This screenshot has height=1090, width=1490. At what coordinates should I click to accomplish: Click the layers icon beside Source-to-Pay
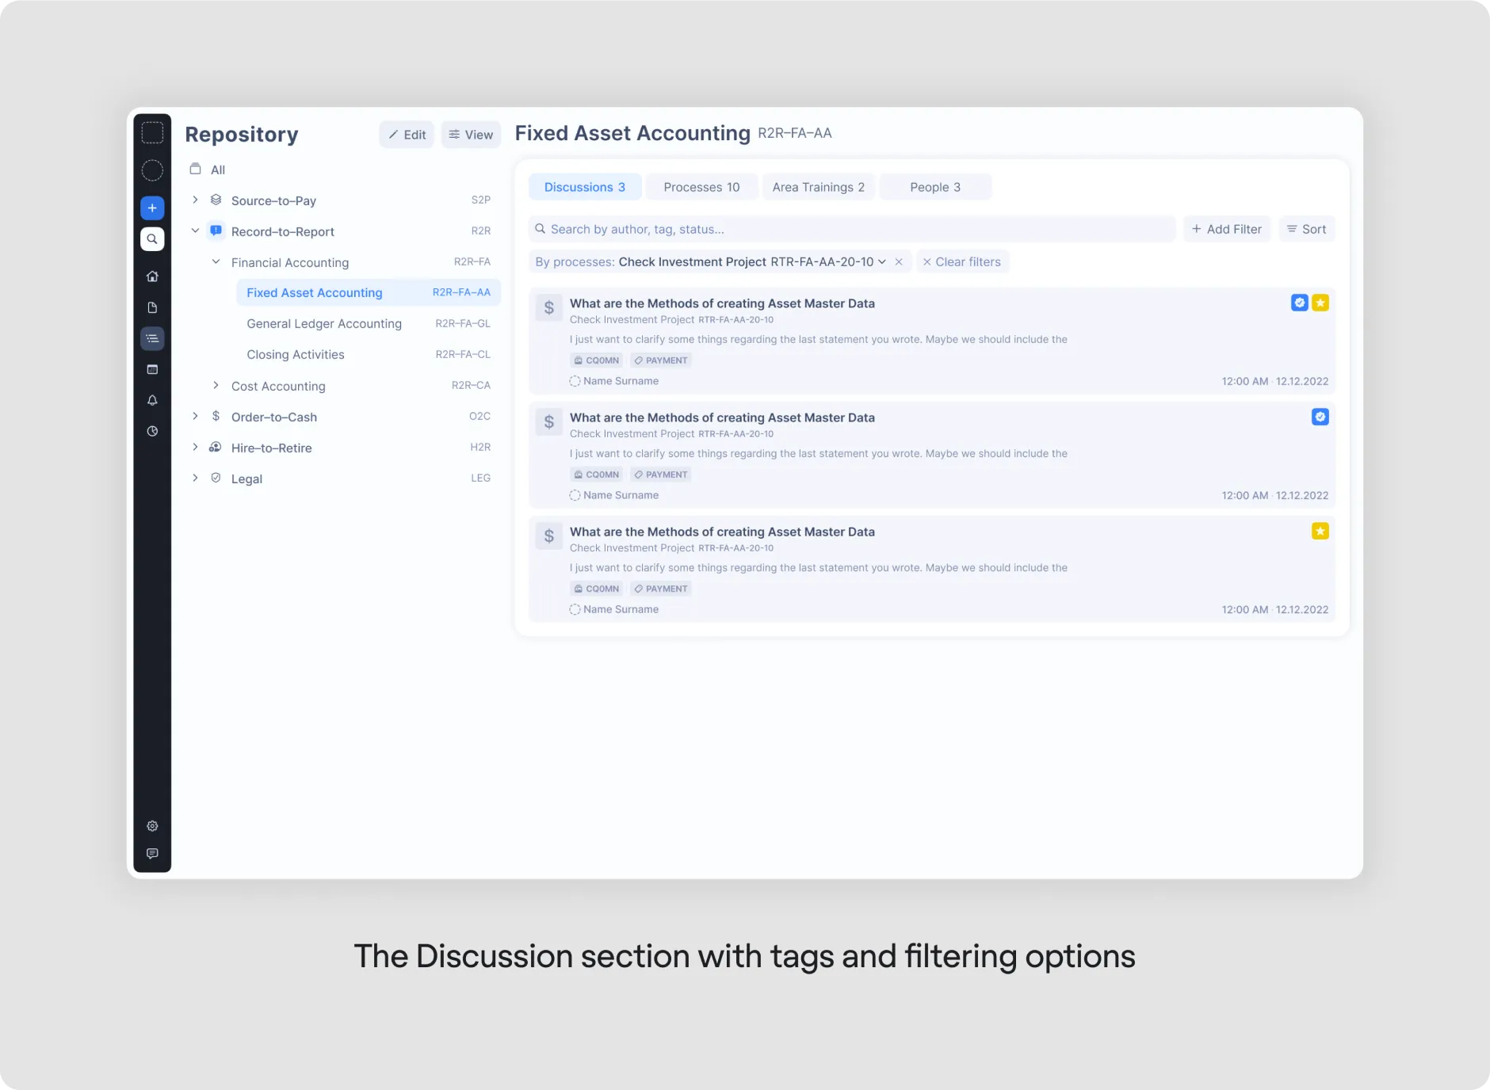point(216,200)
